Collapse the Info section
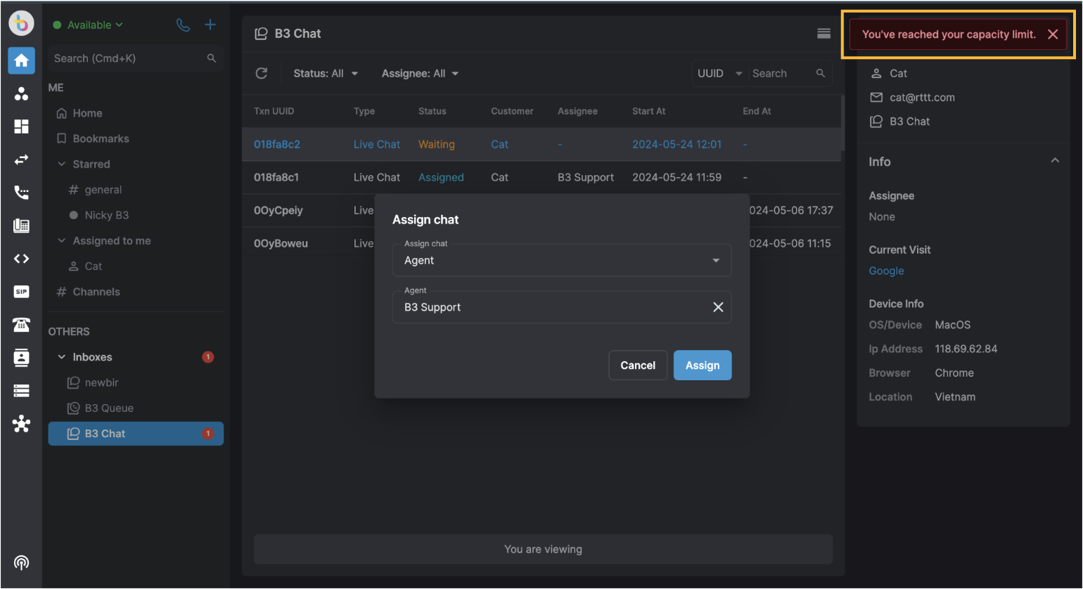Viewport: 1083px width, 589px height. pos(1055,161)
